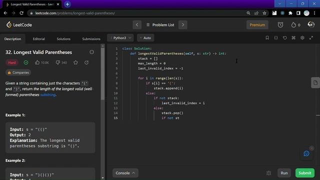The width and height of the screenshot is (320, 180).
Task: Open the Python3 language dropdown
Action: click(120, 38)
